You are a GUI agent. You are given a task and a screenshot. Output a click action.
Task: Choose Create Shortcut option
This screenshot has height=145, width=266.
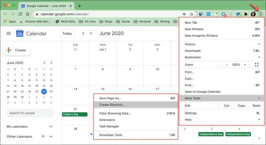pos(136,105)
